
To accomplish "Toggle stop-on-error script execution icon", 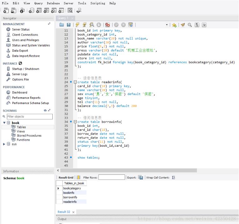I will [x=108, y=25].
